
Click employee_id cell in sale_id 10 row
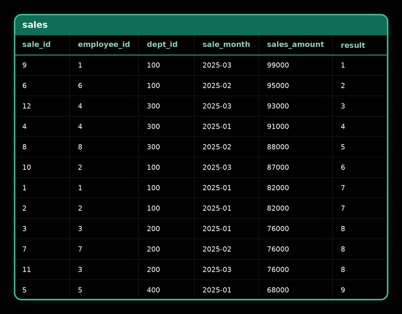click(80, 167)
